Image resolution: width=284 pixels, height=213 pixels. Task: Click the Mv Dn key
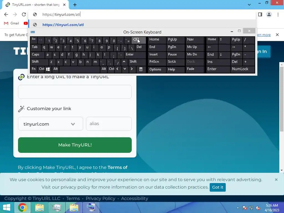pyautogui.click(x=195, y=55)
